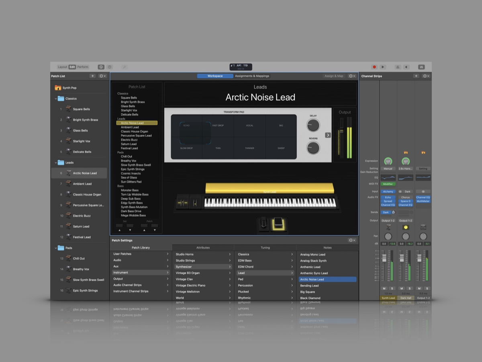Switch to the Assignments & Mappings tab
Viewport: 482px width, 362px height.
pyautogui.click(x=252, y=76)
